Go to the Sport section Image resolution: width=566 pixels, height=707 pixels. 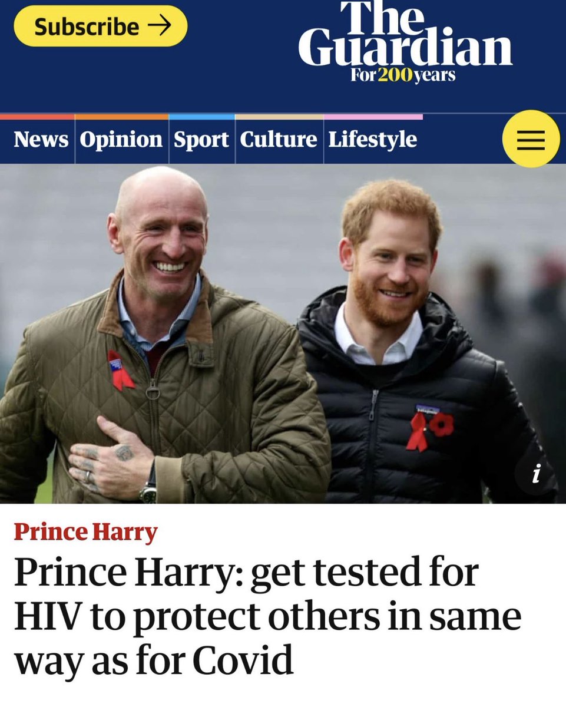[x=201, y=140]
